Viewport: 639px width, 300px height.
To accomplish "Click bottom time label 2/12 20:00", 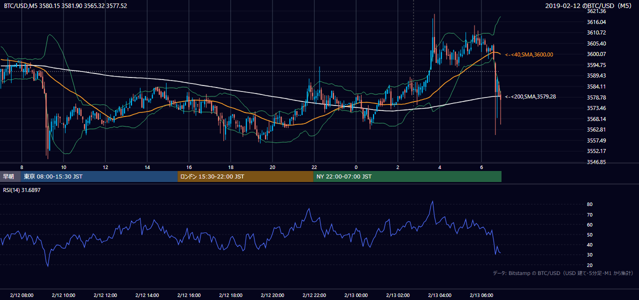I will pyautogui.click(x=272, y=295).
